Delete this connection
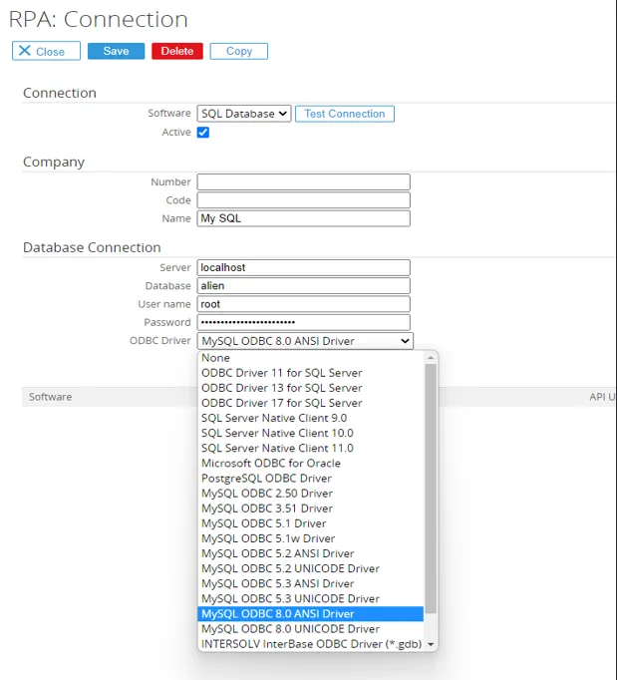The height and width of the screenshot is (680, 617). tap(176, 51)
